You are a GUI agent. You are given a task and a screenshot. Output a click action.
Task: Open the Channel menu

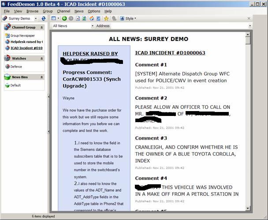tap(63, 11)
